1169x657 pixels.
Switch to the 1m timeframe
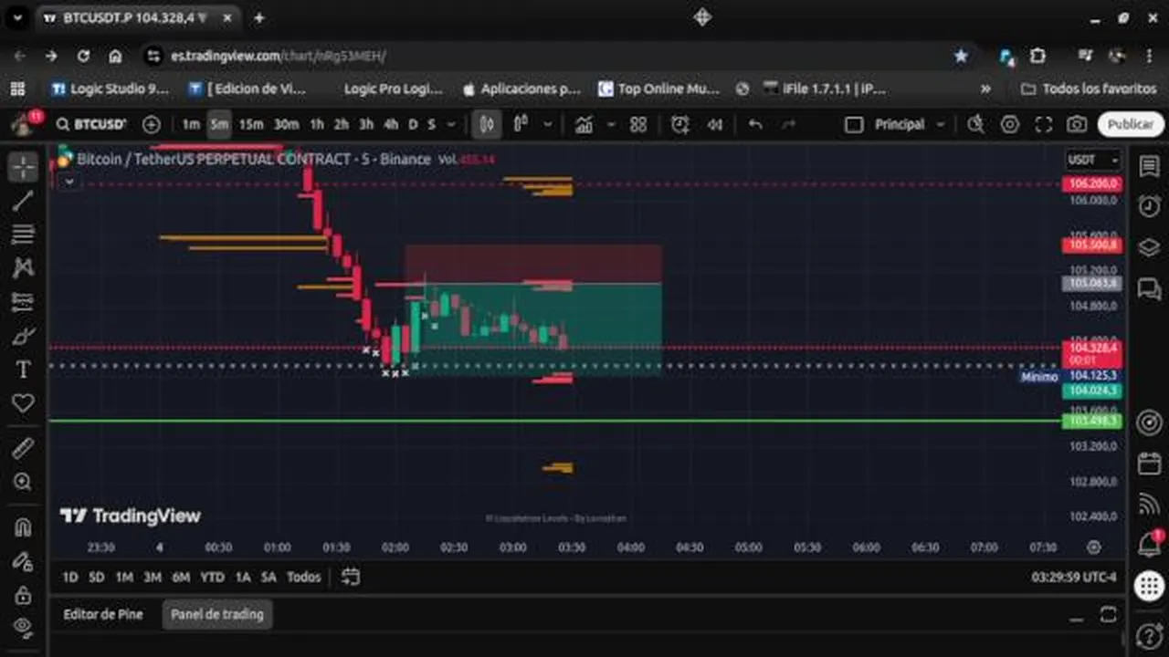pos(190,124)
